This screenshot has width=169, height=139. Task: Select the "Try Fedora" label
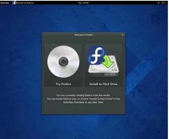tap(63, 84)
